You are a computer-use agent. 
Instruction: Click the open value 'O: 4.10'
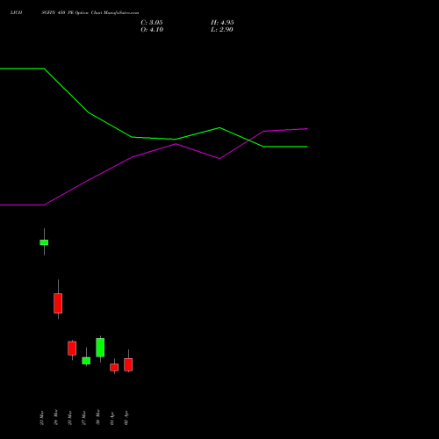pyautogui.click(x=152, y=30)
